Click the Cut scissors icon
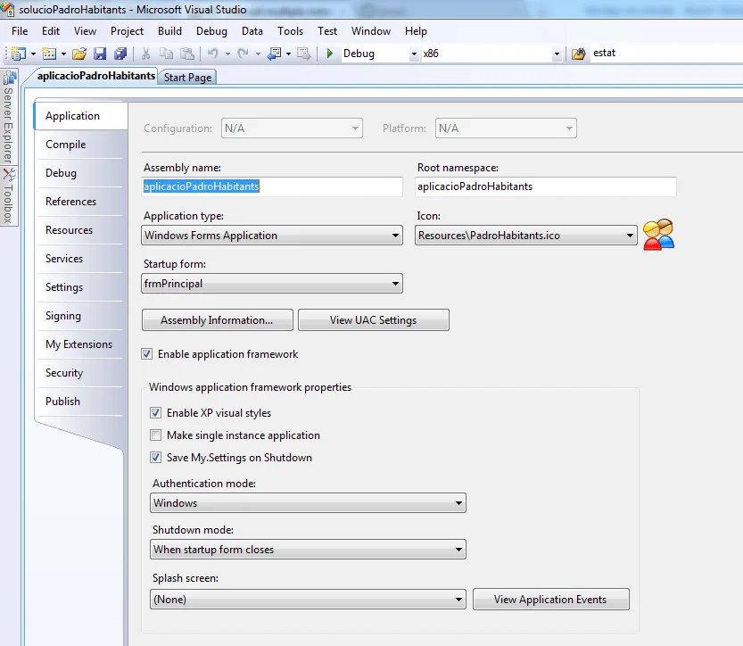743x646 pixels. point(145,54)
